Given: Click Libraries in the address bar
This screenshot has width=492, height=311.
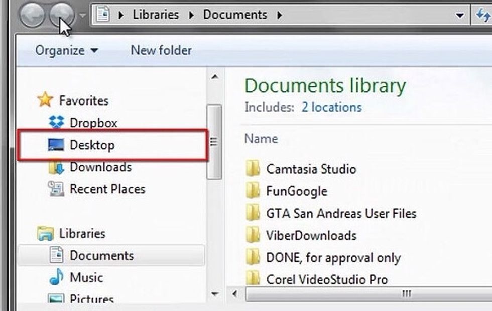Looking at the screenshot, I should pos(156,15).
